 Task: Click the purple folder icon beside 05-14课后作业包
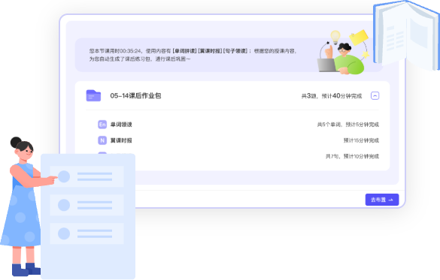point(93,95)
